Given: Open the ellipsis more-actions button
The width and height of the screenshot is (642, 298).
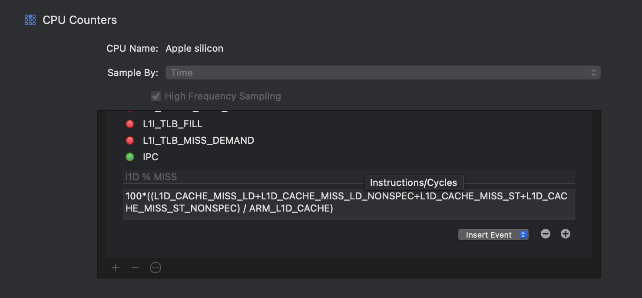Looking at the screenshot, I should tap(156, 268).
